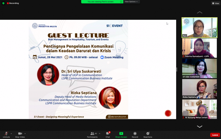Image resolution: width=221 pixels, height=139 pixels.
Task: Open video options arrow next to Stop Video
Action: pyautogui.click(x=25, y=134)
